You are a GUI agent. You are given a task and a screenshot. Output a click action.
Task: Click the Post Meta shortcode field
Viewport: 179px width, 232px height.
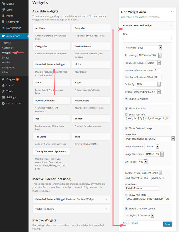pos(147,199)
